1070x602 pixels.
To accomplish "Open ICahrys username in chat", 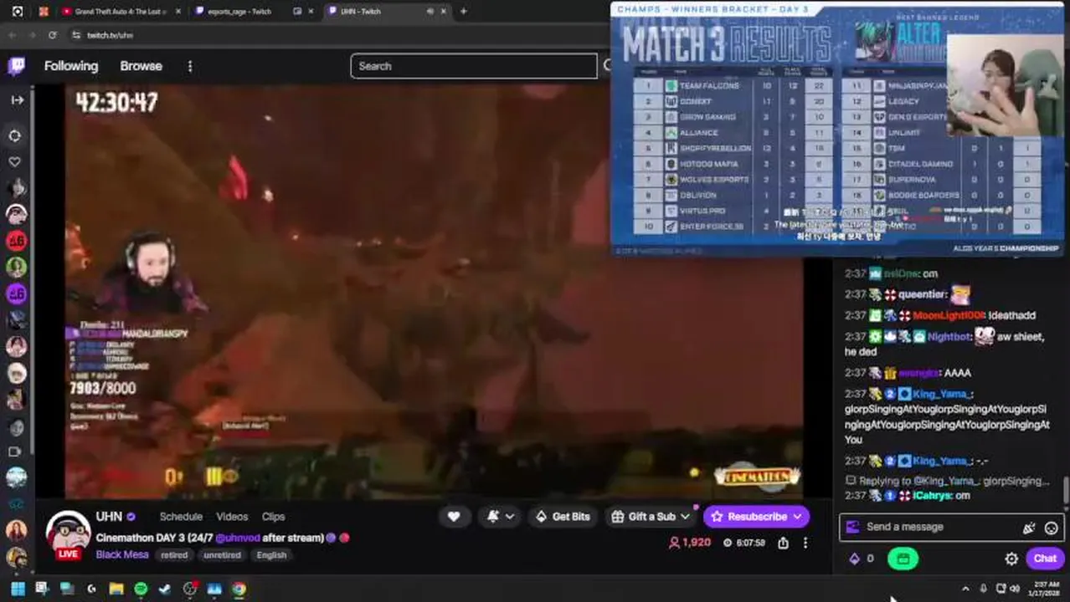I will [932, 496].
